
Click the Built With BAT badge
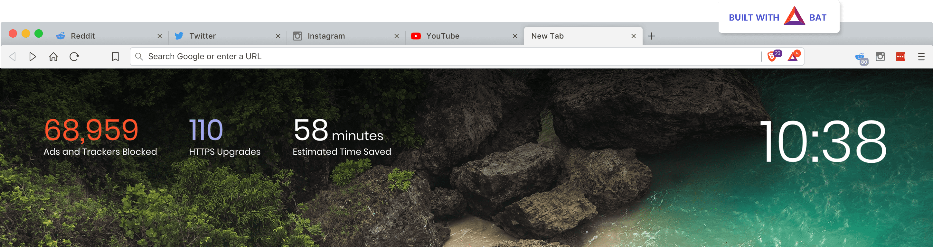point(779,17)
